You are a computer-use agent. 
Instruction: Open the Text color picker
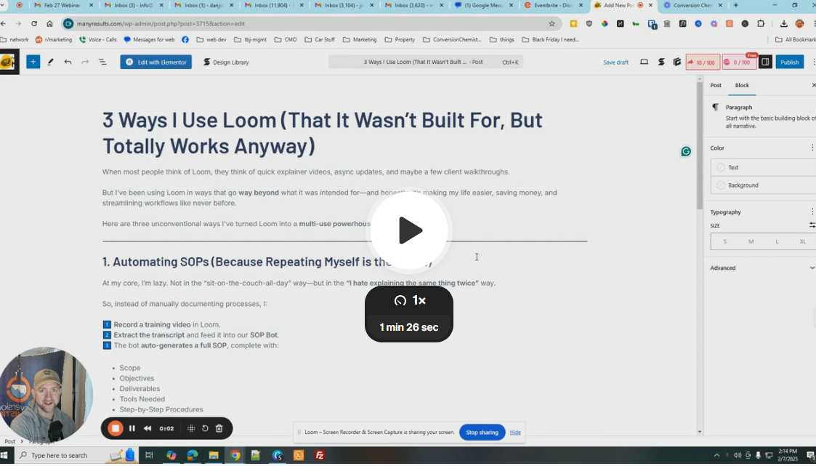(762, 167)
